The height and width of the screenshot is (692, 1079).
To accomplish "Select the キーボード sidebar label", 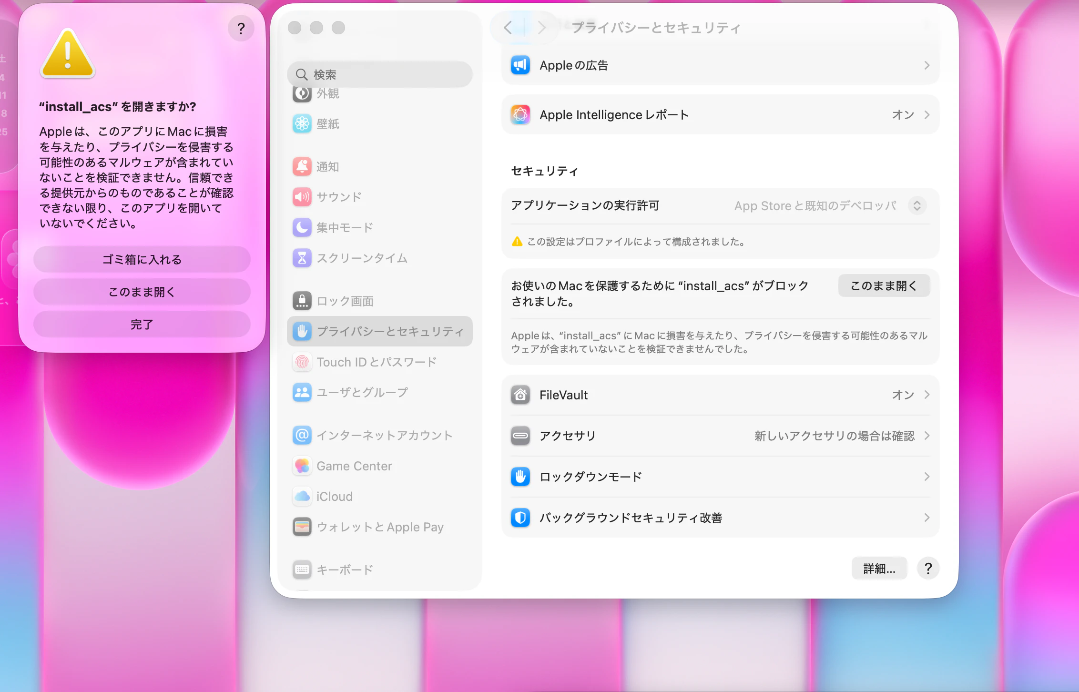I will tap(345, 570).
